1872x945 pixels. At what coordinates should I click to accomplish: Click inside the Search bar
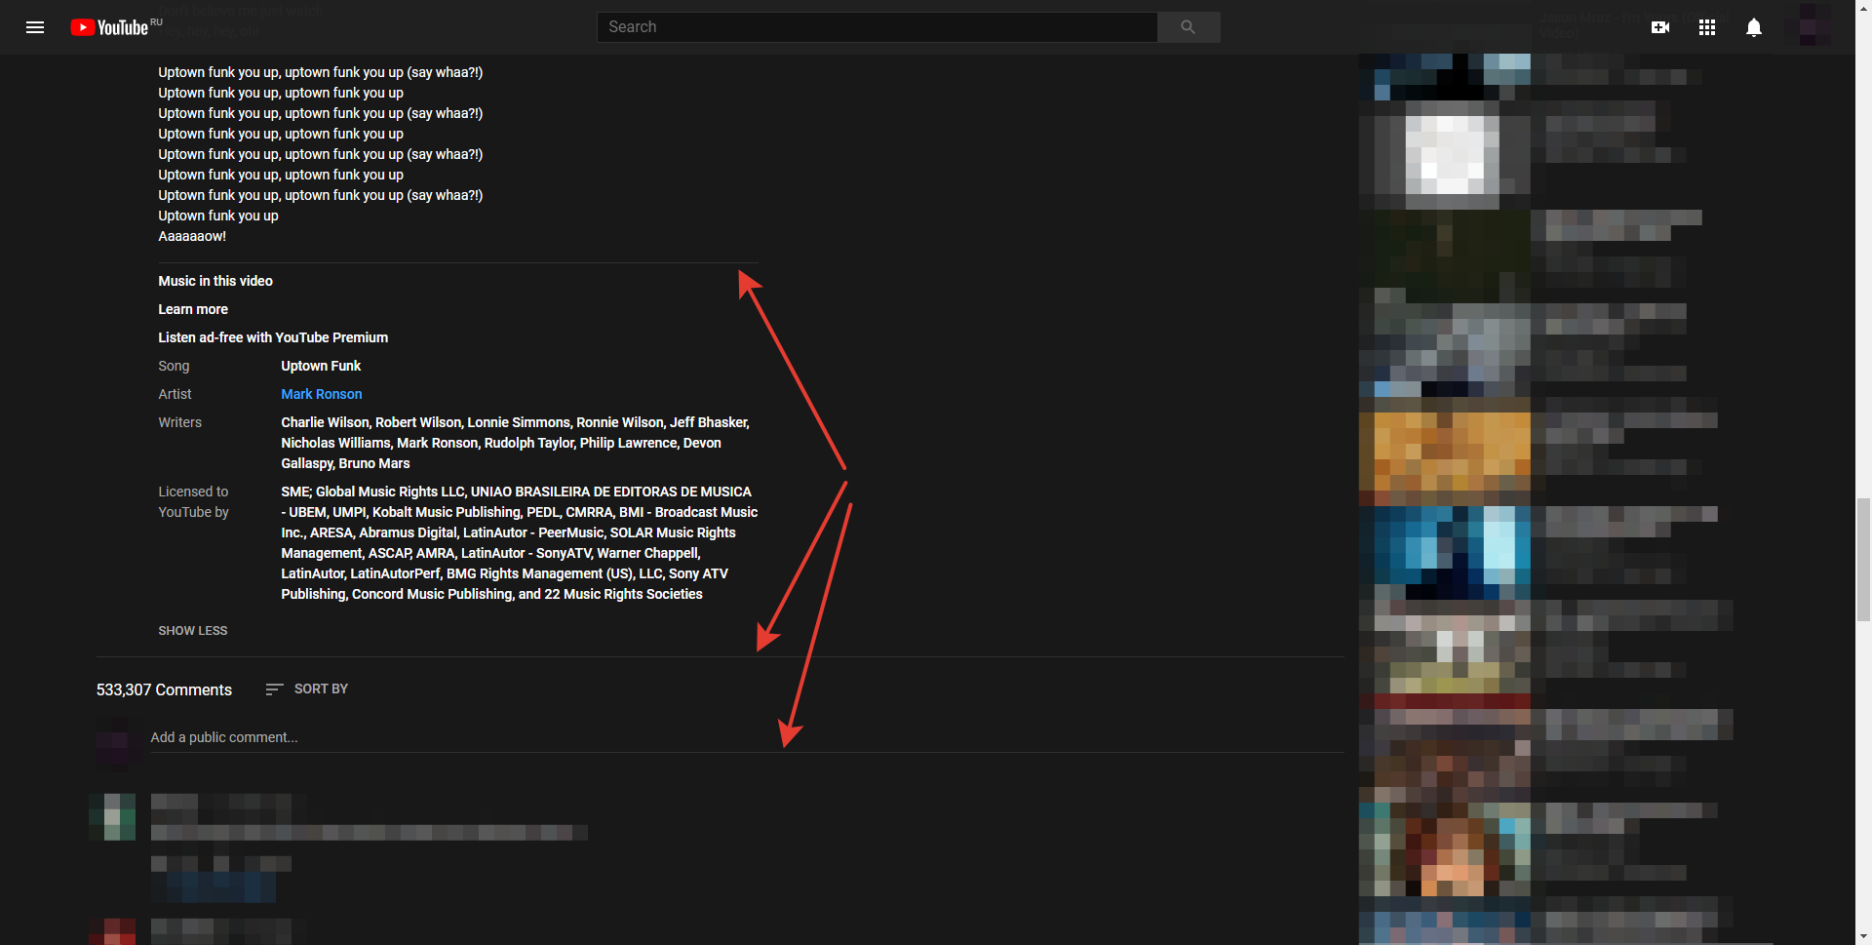point(877,26)
